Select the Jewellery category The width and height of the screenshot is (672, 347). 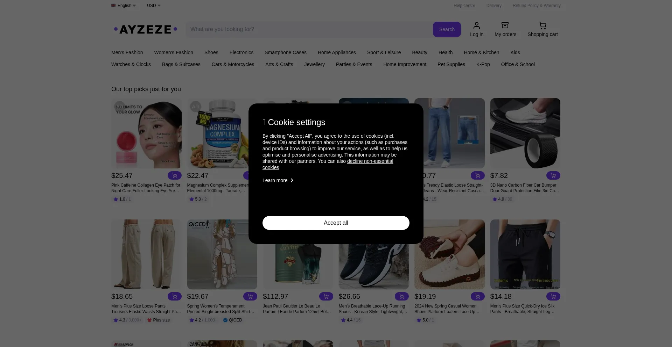315,64
